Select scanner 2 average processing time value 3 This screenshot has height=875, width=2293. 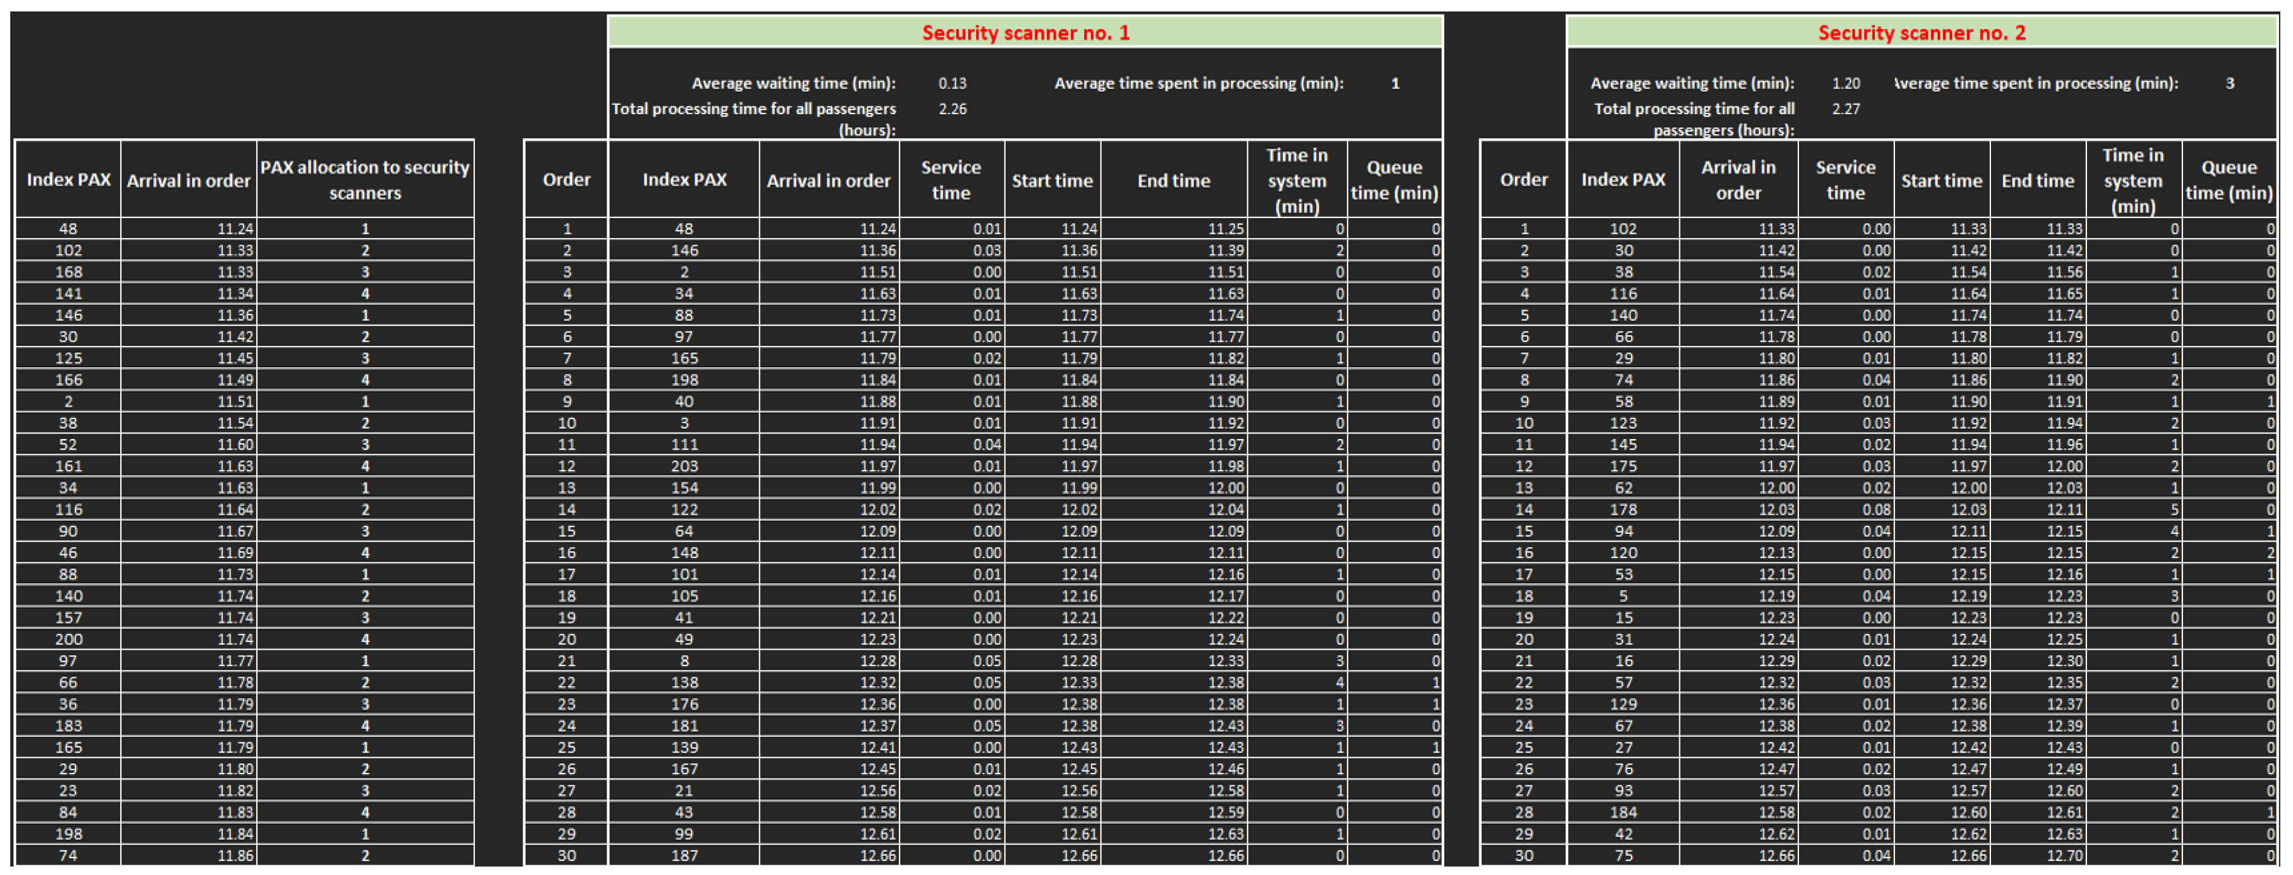coord(2229,83)
